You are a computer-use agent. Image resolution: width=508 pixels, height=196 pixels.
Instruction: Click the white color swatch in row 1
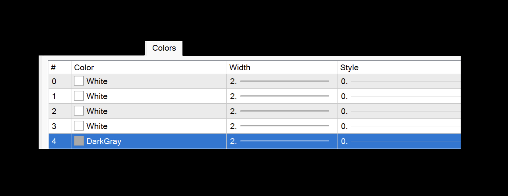[79, 96]
